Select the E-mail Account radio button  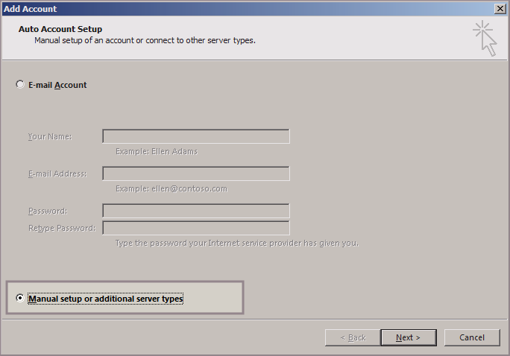[20, 85]
